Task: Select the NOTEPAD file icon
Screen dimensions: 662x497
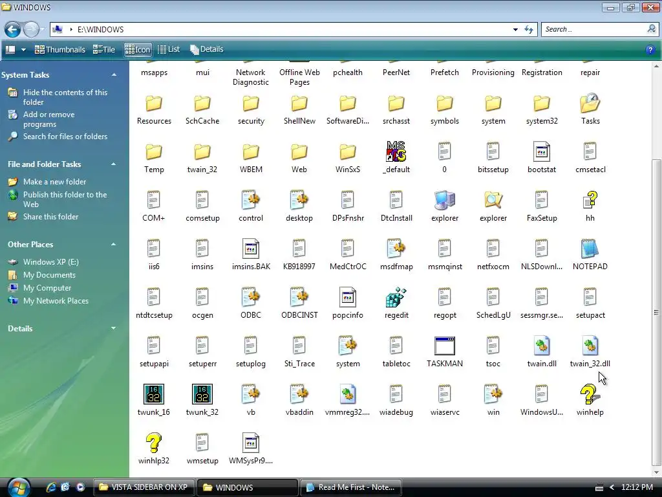Action: click(x=590, y=249)
